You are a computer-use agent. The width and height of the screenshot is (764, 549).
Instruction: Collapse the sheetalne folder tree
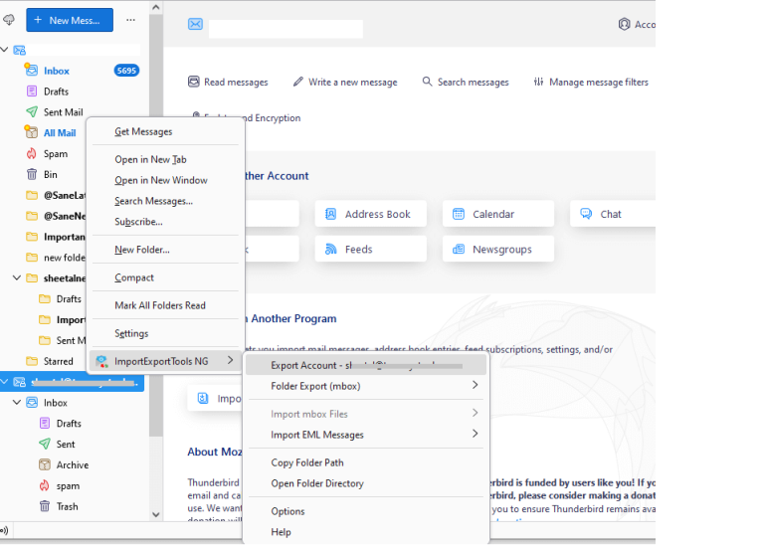point(17,277)
